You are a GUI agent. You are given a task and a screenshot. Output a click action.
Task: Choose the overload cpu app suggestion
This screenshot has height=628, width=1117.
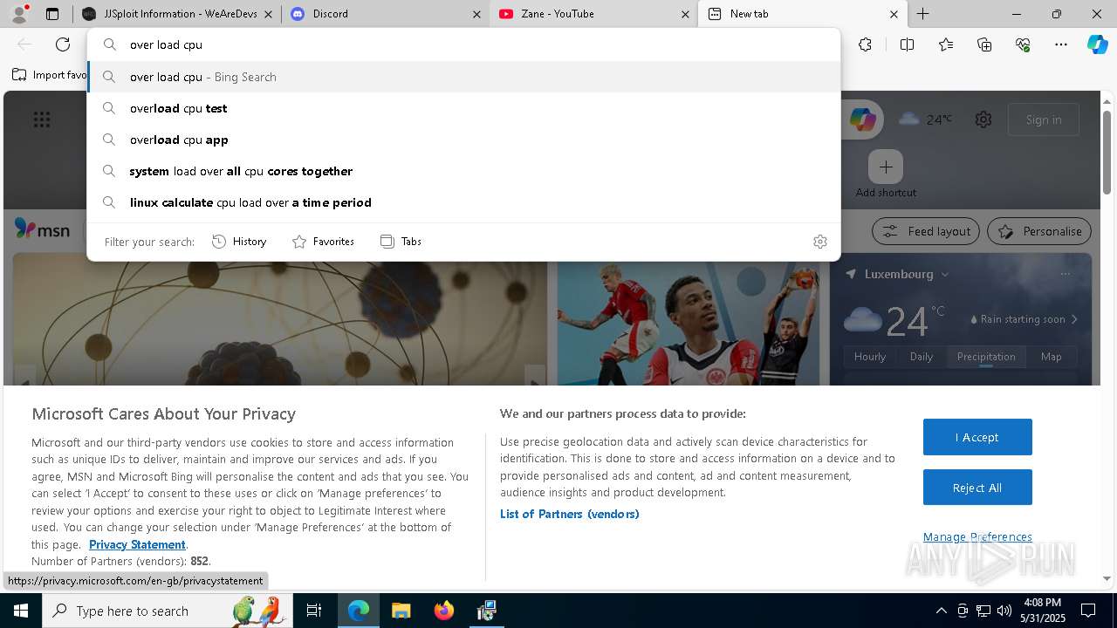click(463, 140)
